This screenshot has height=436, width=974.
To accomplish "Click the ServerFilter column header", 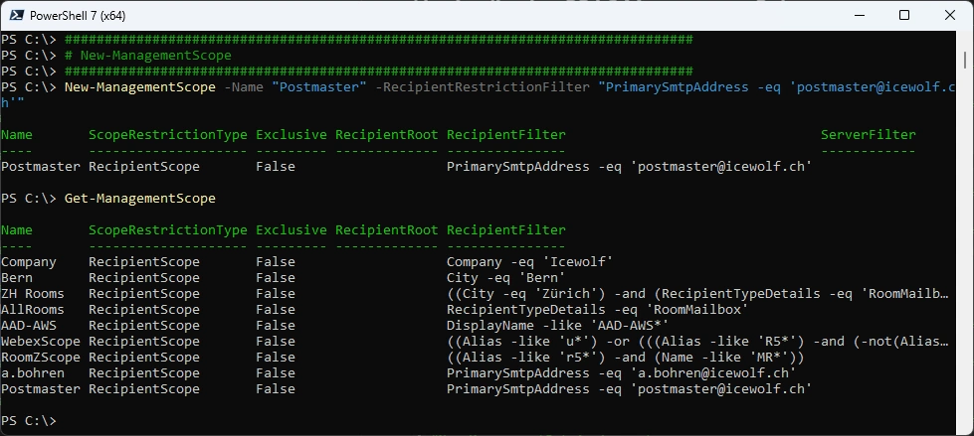I will (868, 135).
